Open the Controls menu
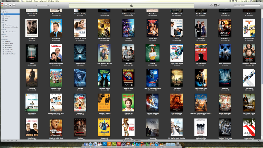This screenshot has width=263, height=148. (x=29, y=1)
